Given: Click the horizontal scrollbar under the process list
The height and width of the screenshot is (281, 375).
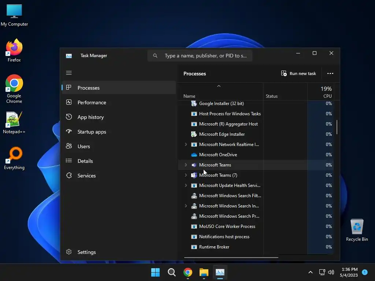Looking at the screenshot, I should [x=231, y=258].
